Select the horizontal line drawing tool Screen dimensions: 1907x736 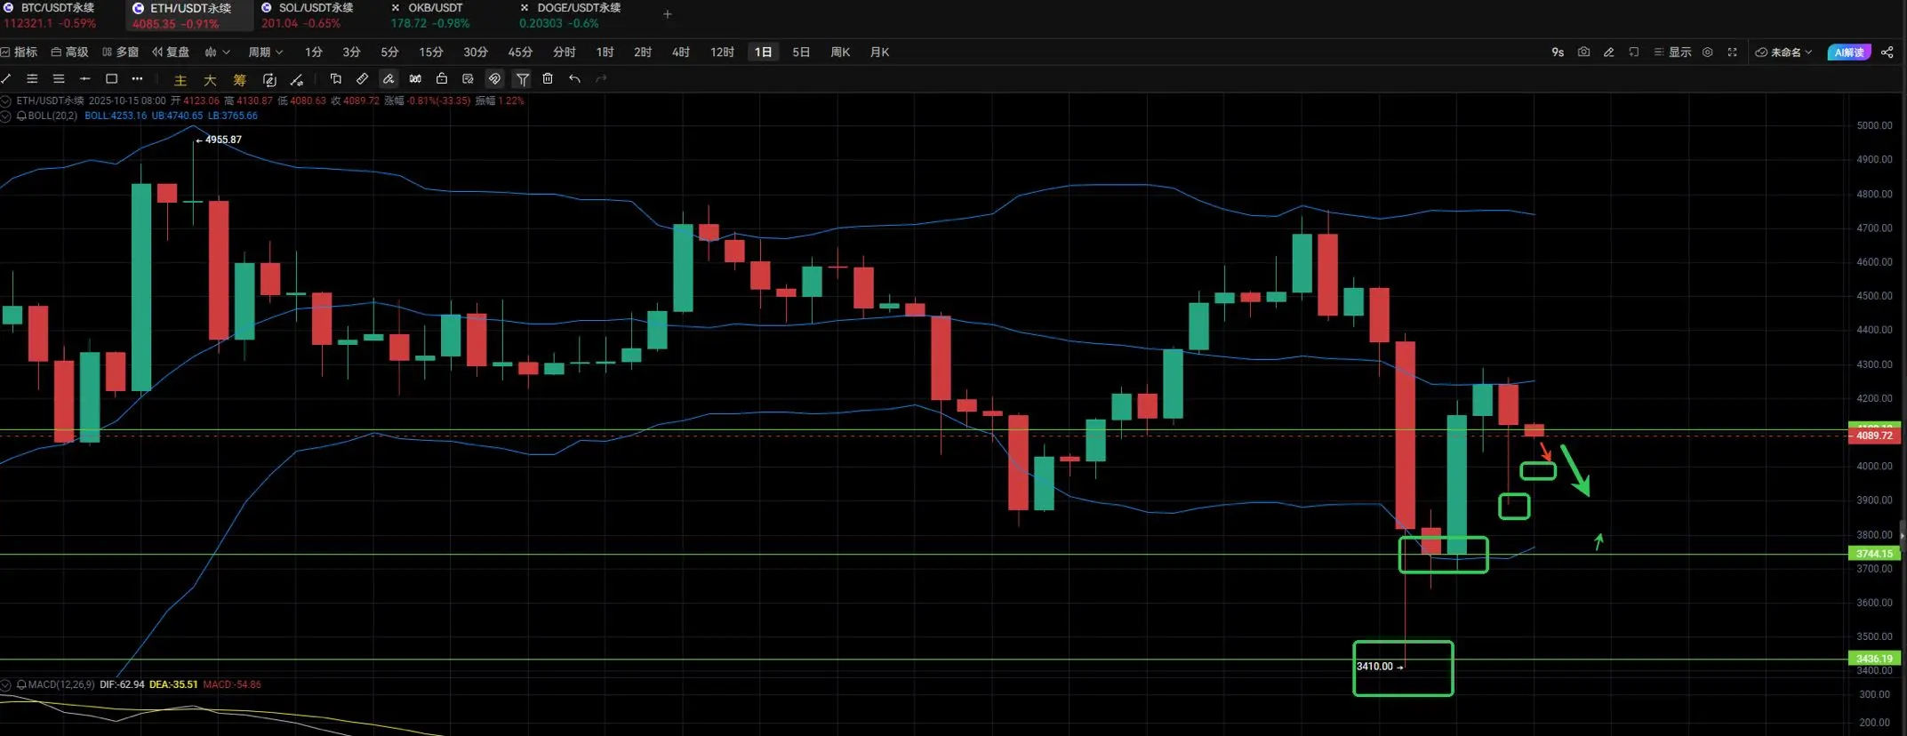tap(85, 79)
